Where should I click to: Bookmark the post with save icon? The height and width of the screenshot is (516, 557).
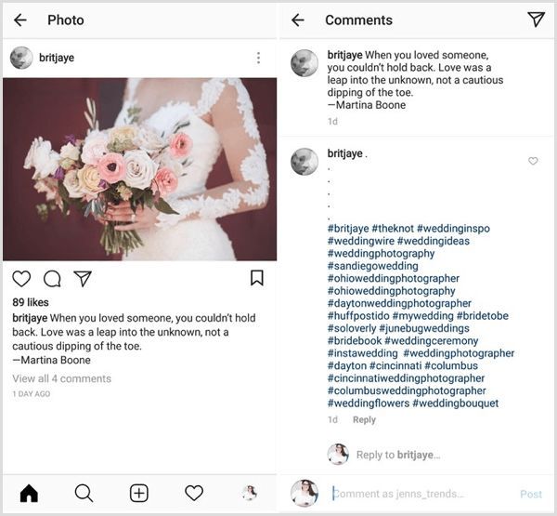(257, 278)
